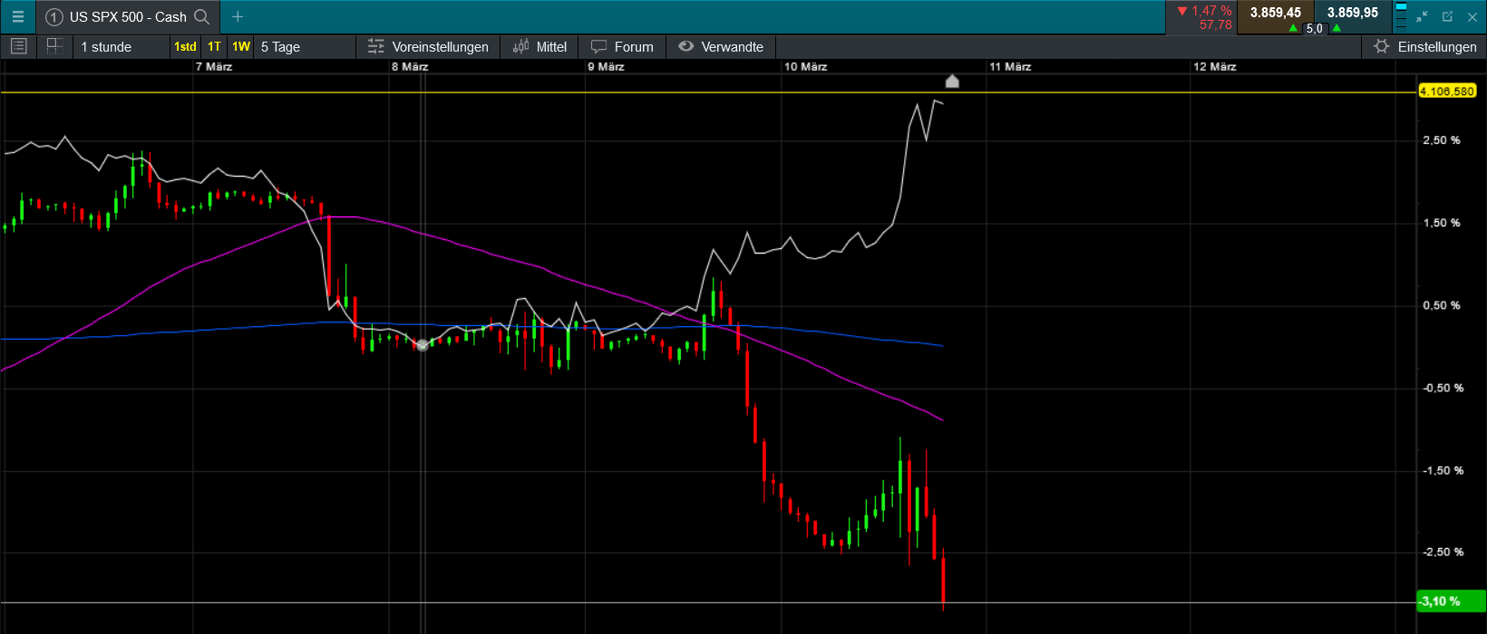Click the 0,50 % axis label
The width and height of the screenshot is (1487, 634).
1442,305
